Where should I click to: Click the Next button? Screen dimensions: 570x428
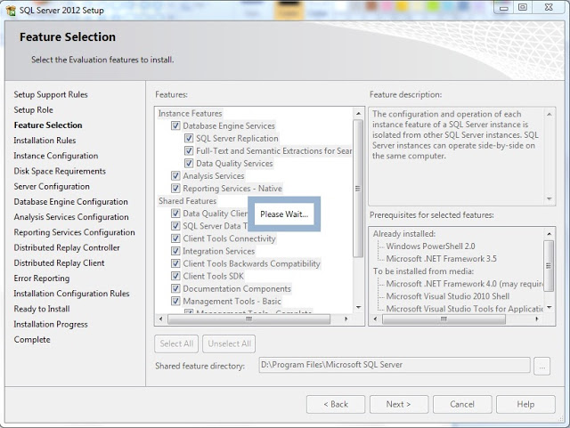click(398, 404)
